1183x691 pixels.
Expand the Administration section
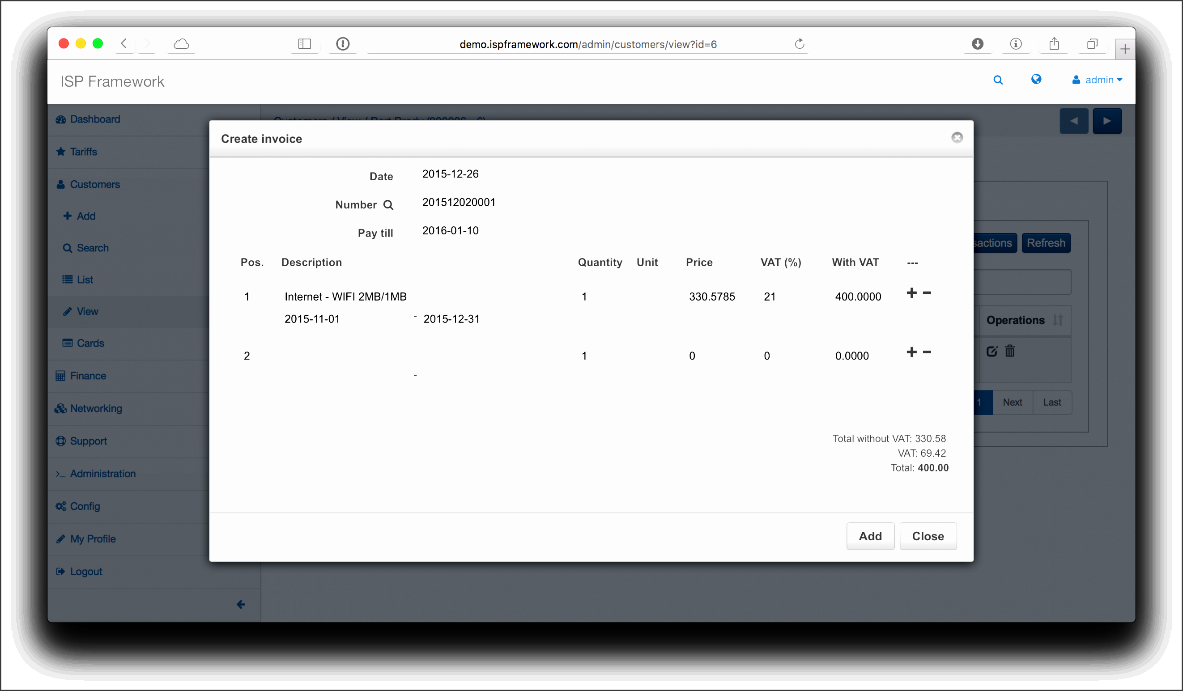[x=103, y=473]
